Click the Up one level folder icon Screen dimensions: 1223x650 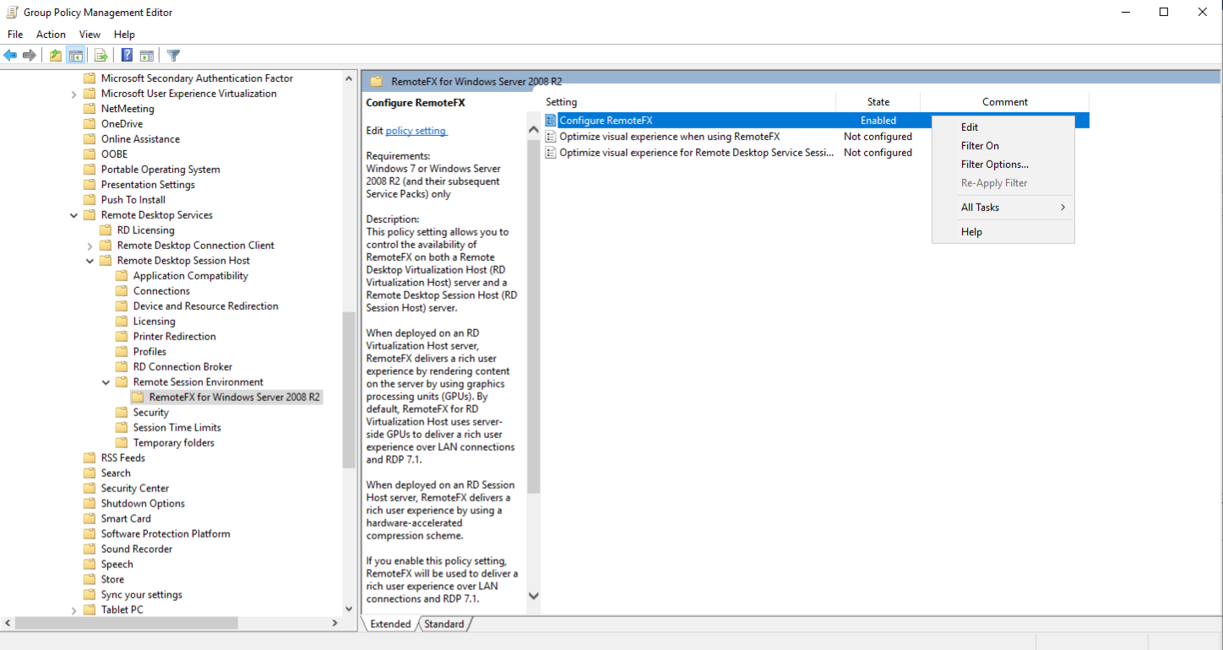54,55
